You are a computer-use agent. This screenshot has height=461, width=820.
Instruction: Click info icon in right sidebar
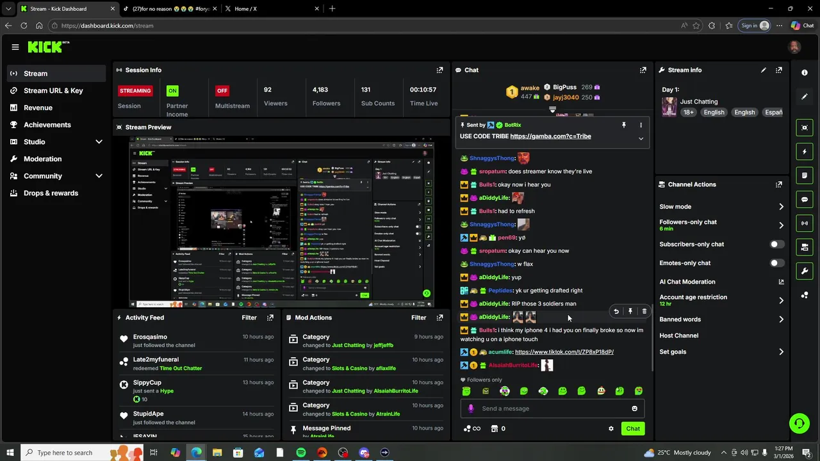tap(805, 73)
